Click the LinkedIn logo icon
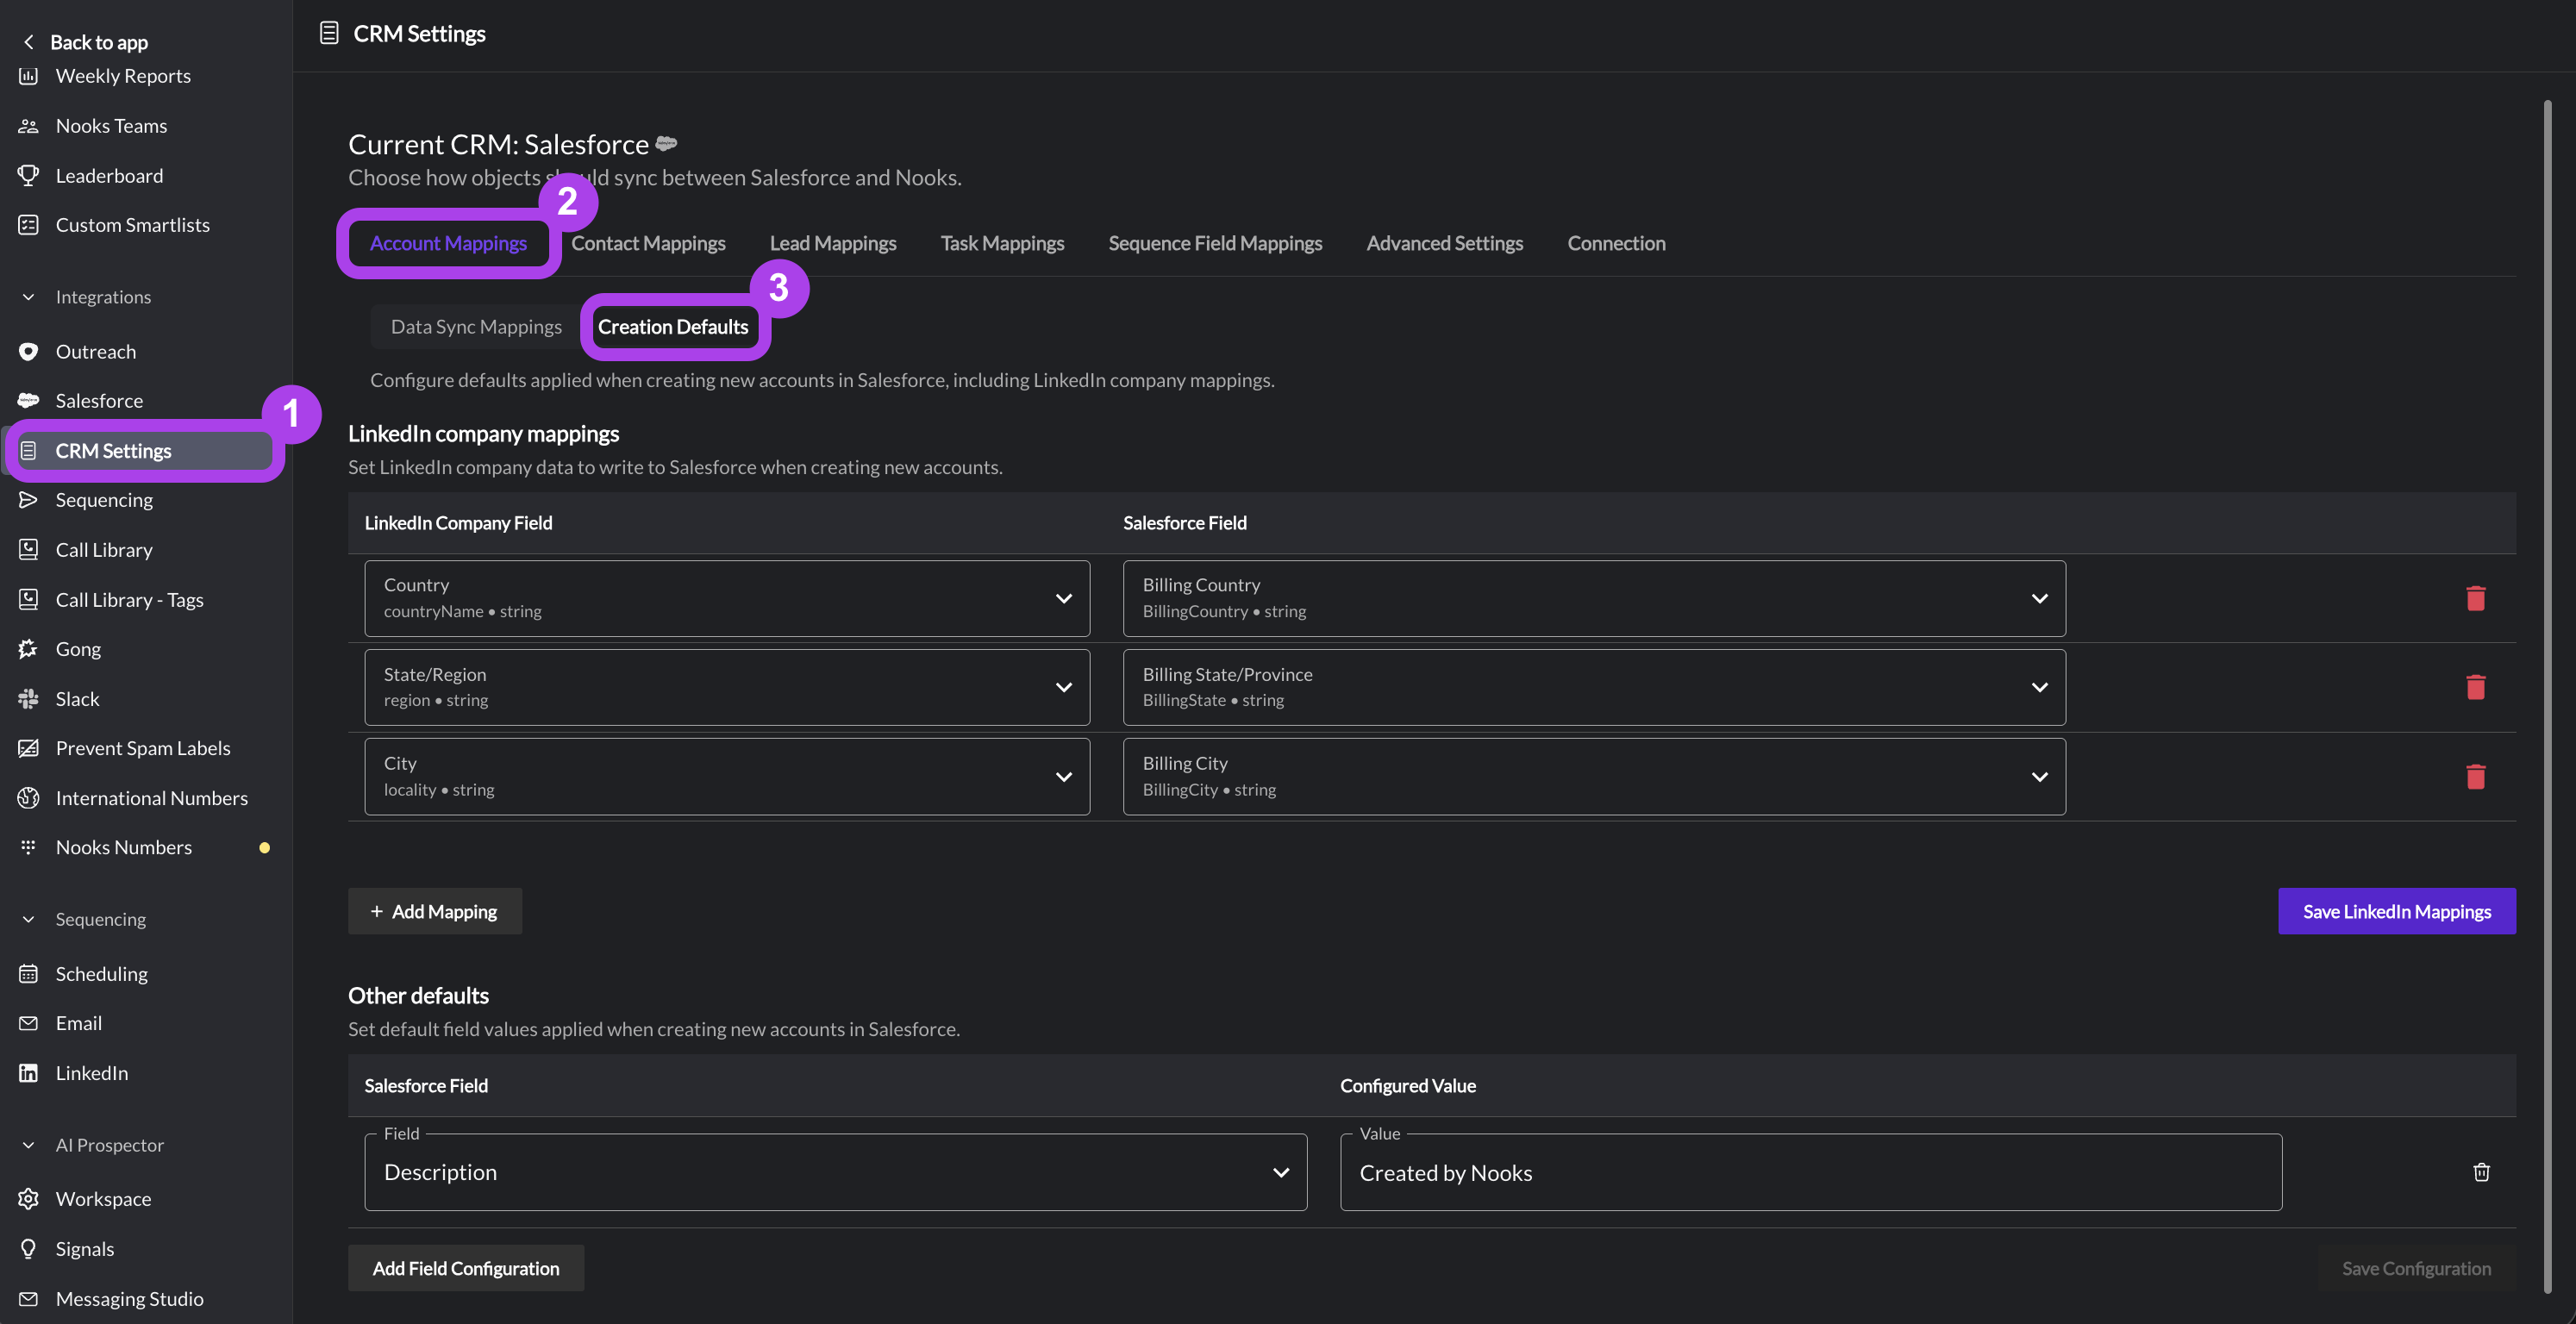The height and width of the screenshot is (1324, 2576). coord(28,1073)
